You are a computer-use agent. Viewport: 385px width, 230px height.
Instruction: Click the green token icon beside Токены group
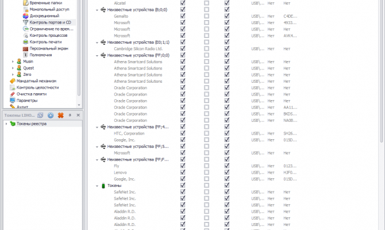[103, 186]
